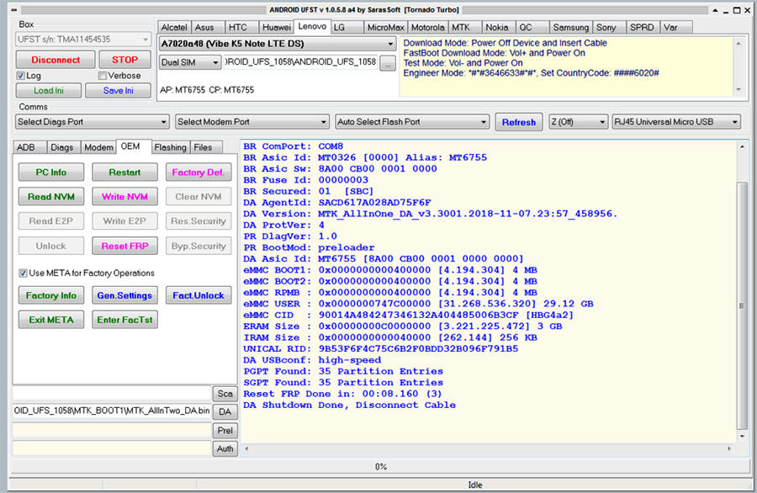Viewport: 757px width, 493px height.
Task: Click the firmware path input field
Action: click(x=300, y=62)
